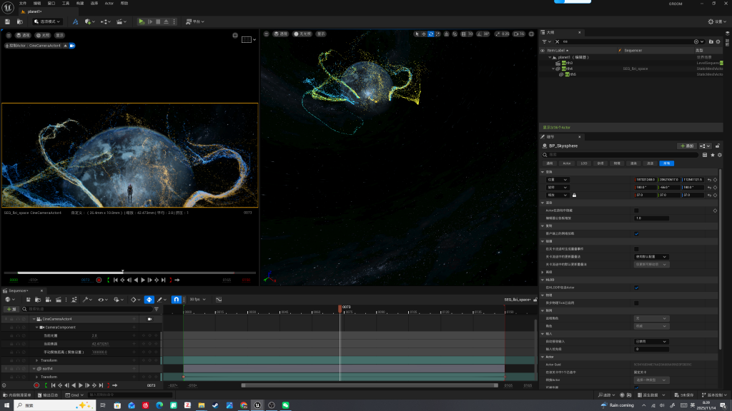732x411 pixels.
Task: Click the gear settings icon in the Details panel
Action: (x=720, y=154)
